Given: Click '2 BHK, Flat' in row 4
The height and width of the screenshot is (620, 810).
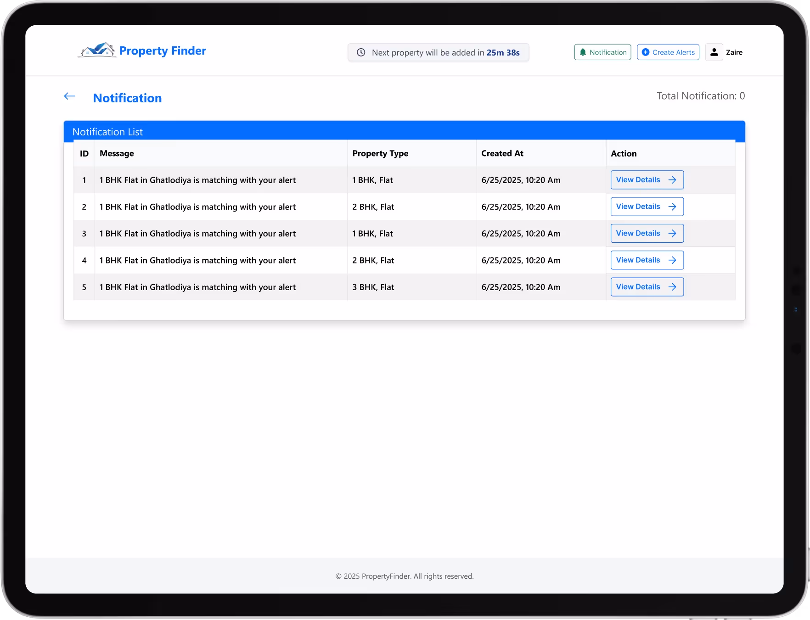Looking at the screenshot, I should coord(373,261).
